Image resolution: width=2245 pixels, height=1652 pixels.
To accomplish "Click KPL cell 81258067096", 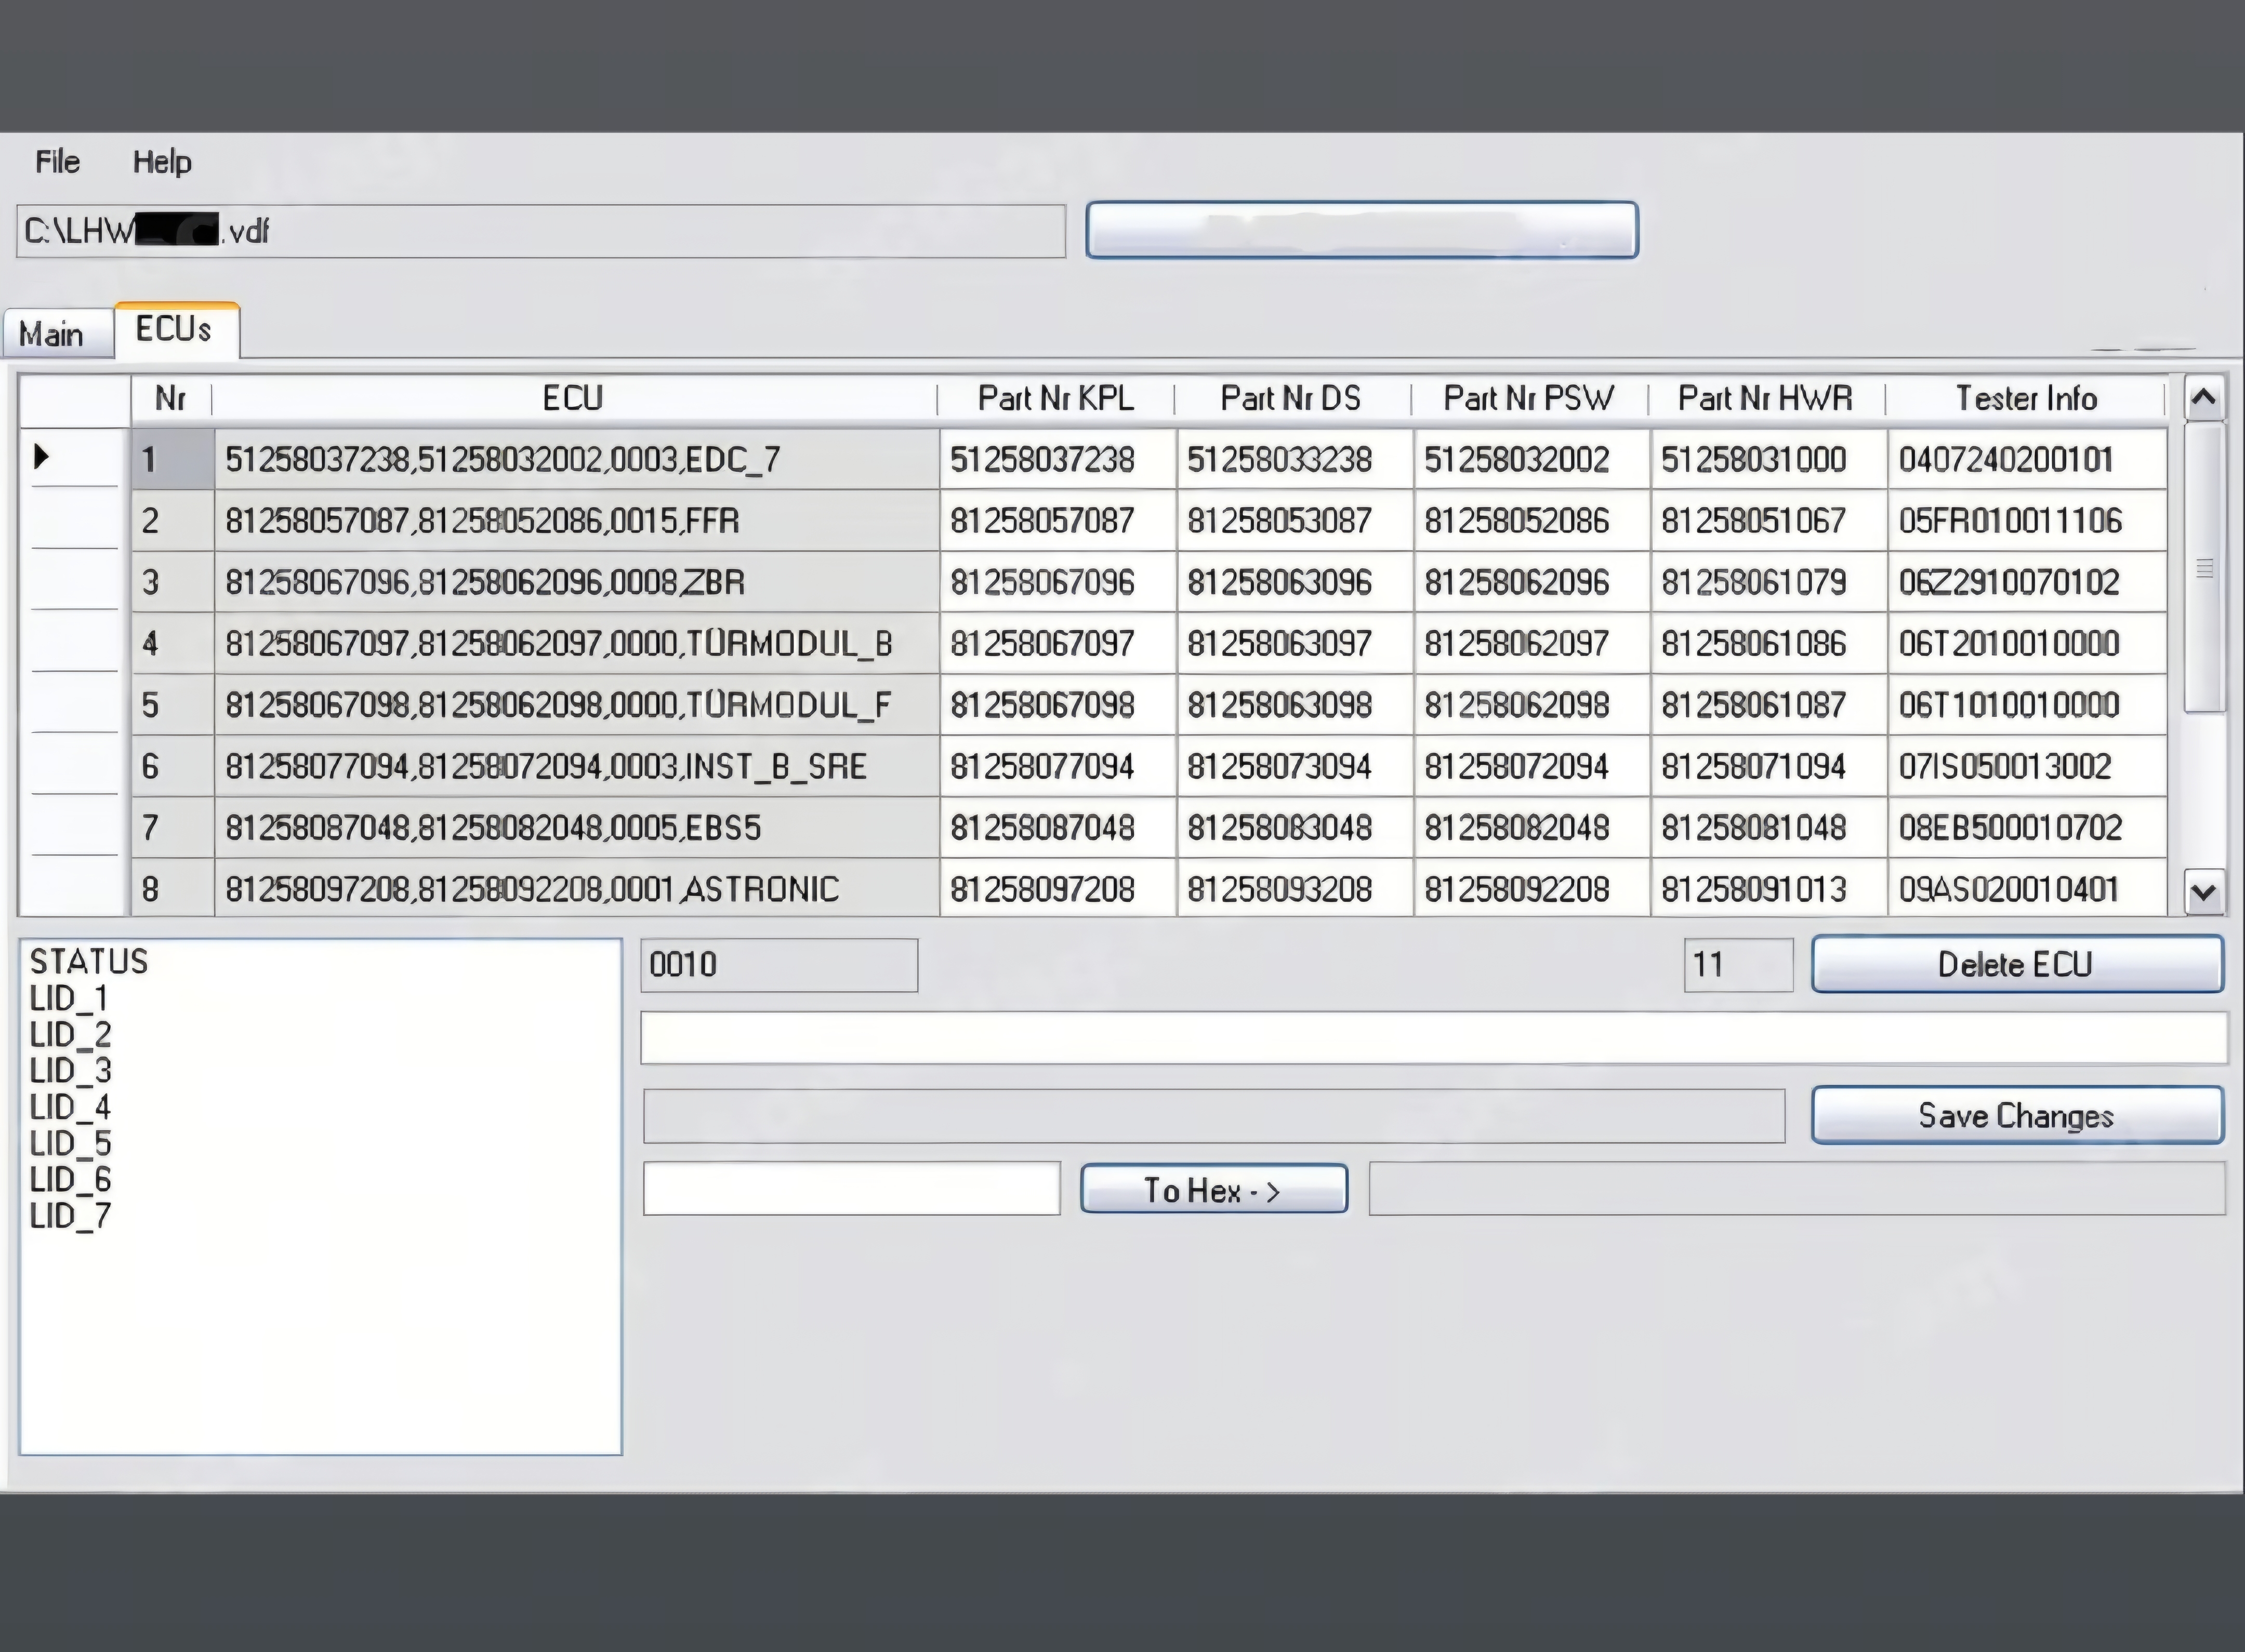I will [1059, 582].
